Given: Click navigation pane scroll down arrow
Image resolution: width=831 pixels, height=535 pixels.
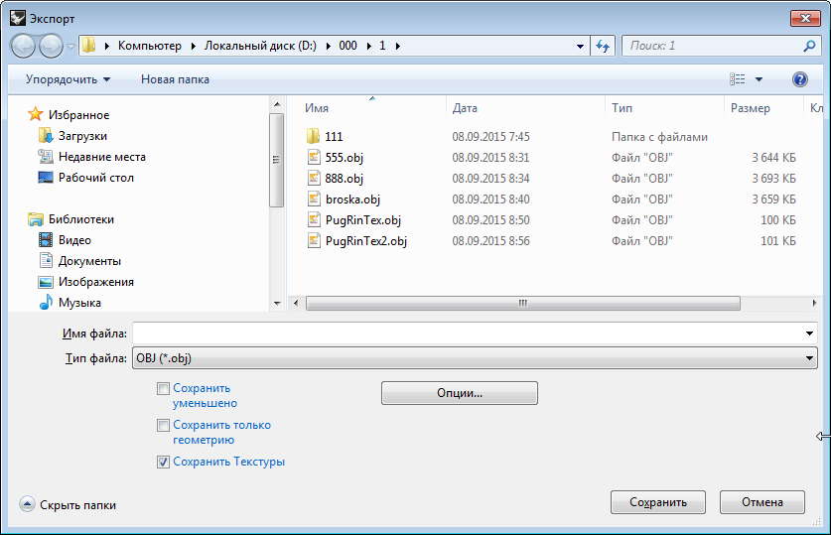Looking at the screenshot, I should 277,304.
